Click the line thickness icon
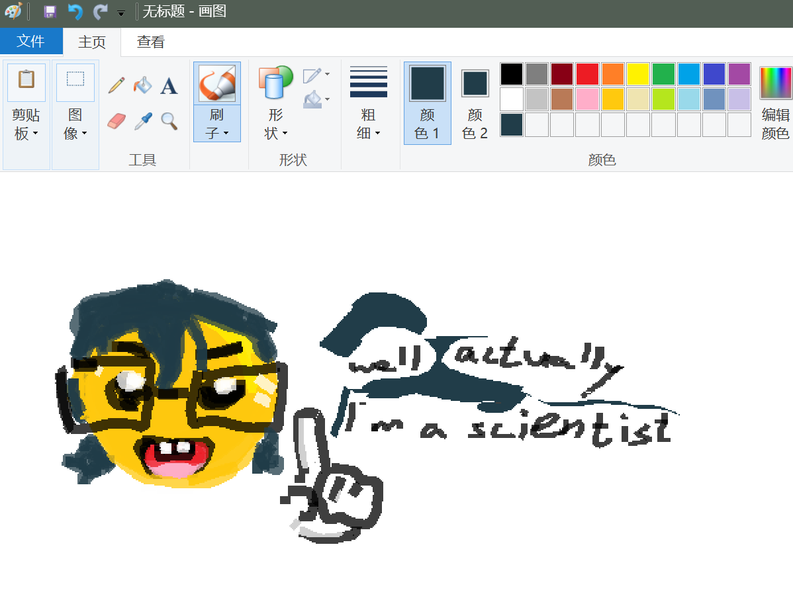This screenshot has height=606, width=793. [x=369, y=82]
